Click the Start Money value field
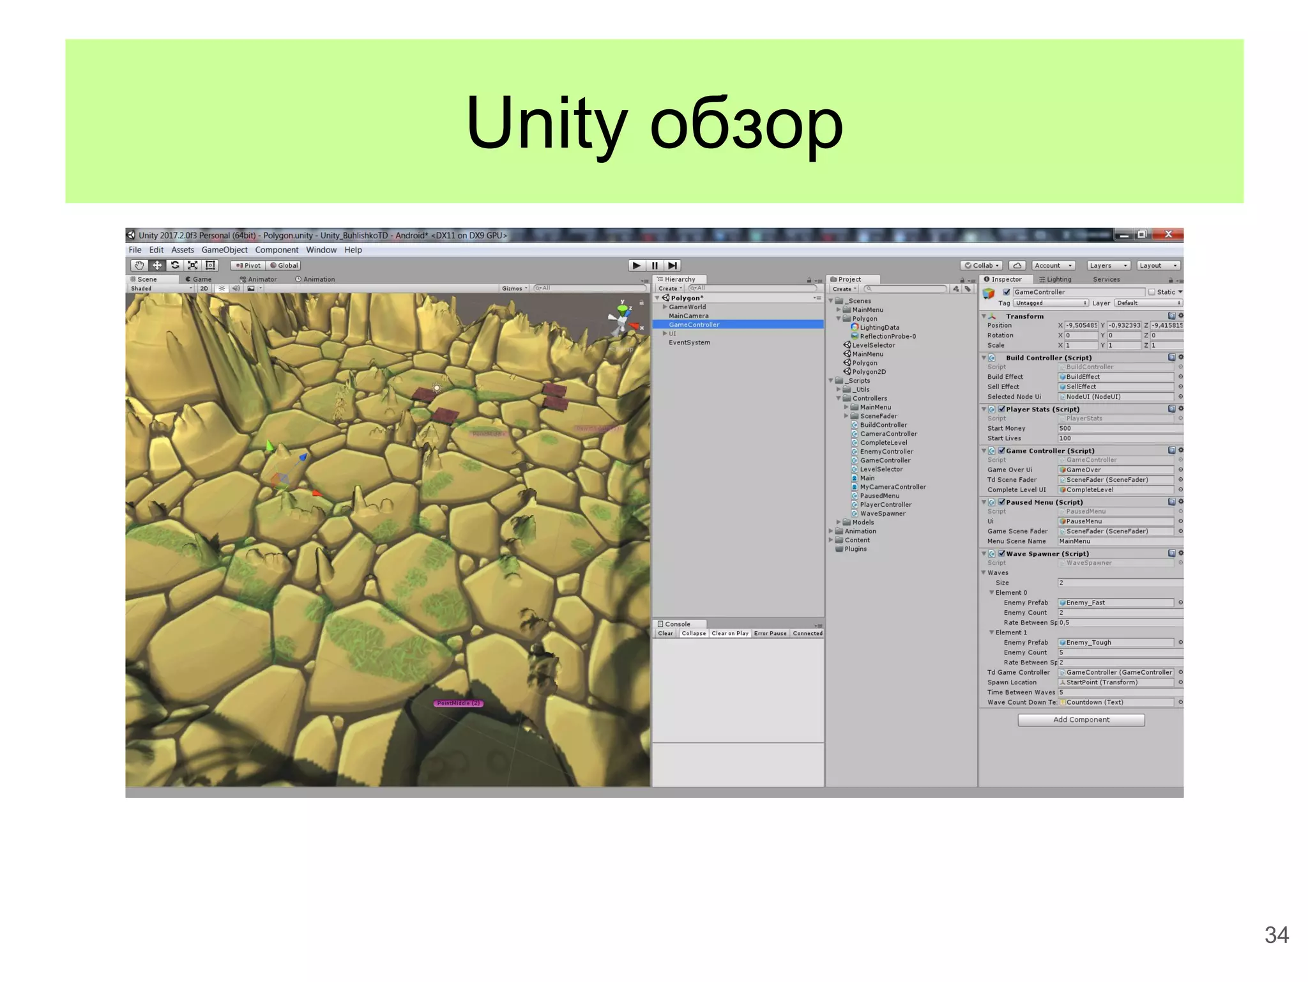This screenshot has width=1308, height=982. pos(1120,428)
